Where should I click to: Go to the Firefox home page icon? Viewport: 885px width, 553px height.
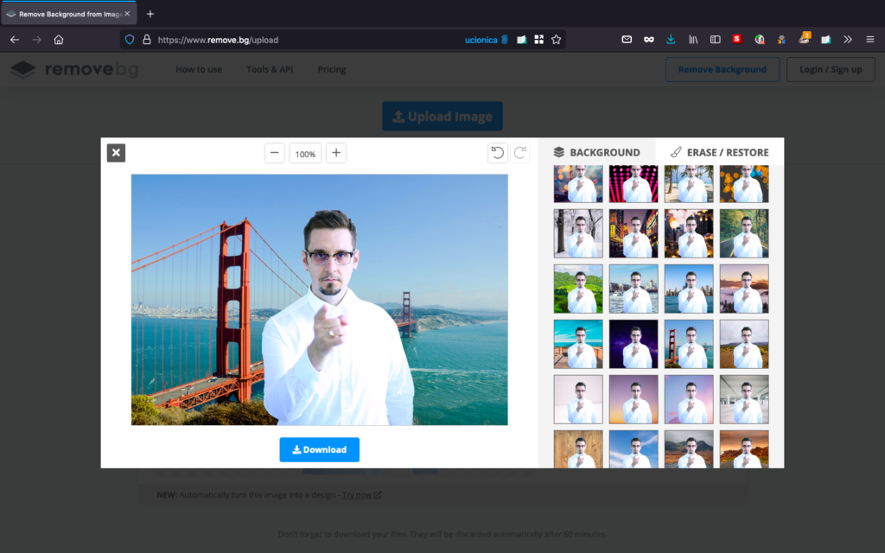[59, 39]
